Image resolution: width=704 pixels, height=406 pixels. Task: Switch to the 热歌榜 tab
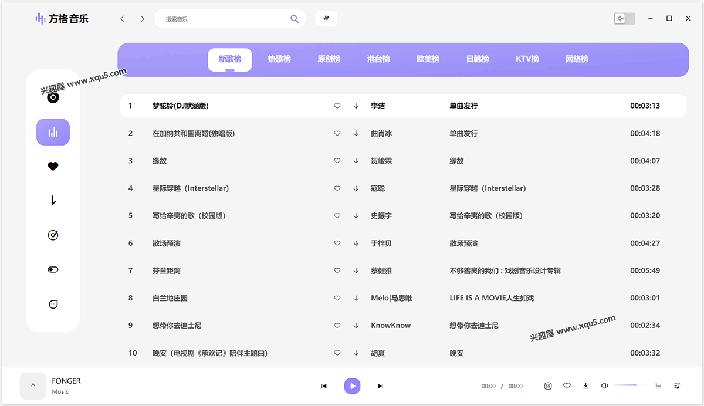(279, 59)
